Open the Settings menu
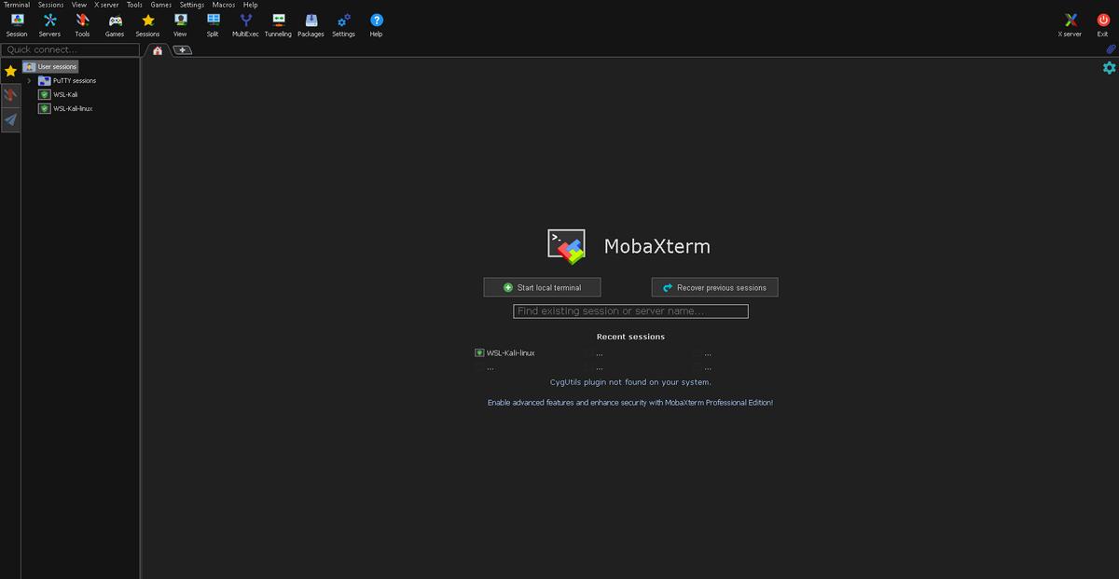The width and height of the screenshot is (1119, 579). click(x=192, y=5)
